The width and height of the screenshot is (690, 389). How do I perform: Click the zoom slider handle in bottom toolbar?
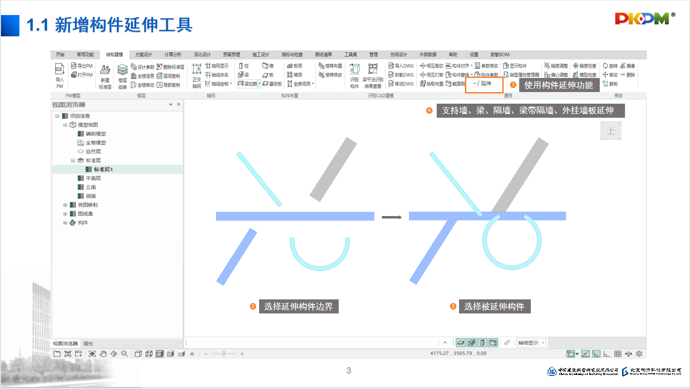tap(224, 354)
